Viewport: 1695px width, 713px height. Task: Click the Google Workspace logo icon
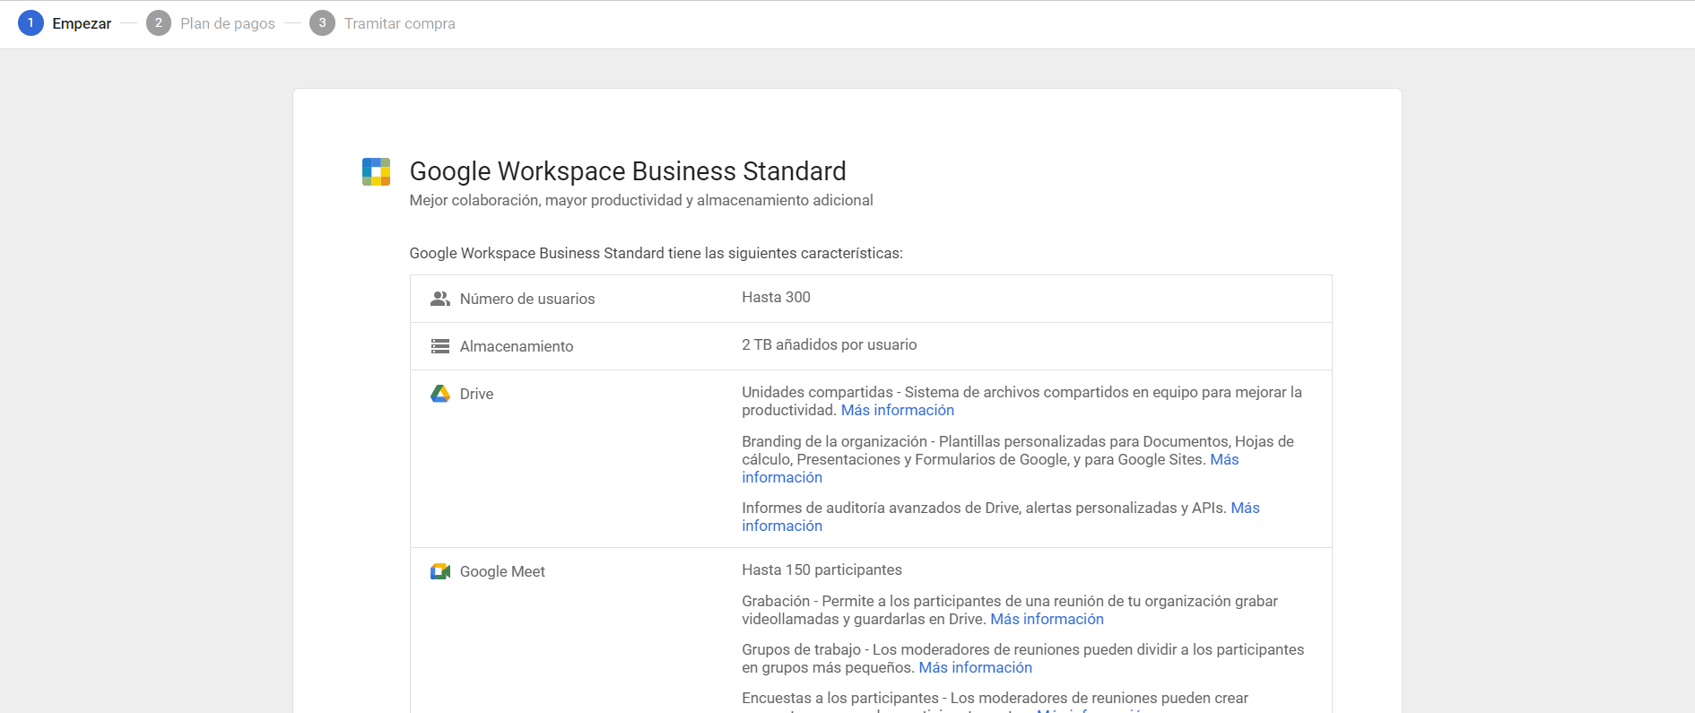pyautogui.click(x=376, y=171)
